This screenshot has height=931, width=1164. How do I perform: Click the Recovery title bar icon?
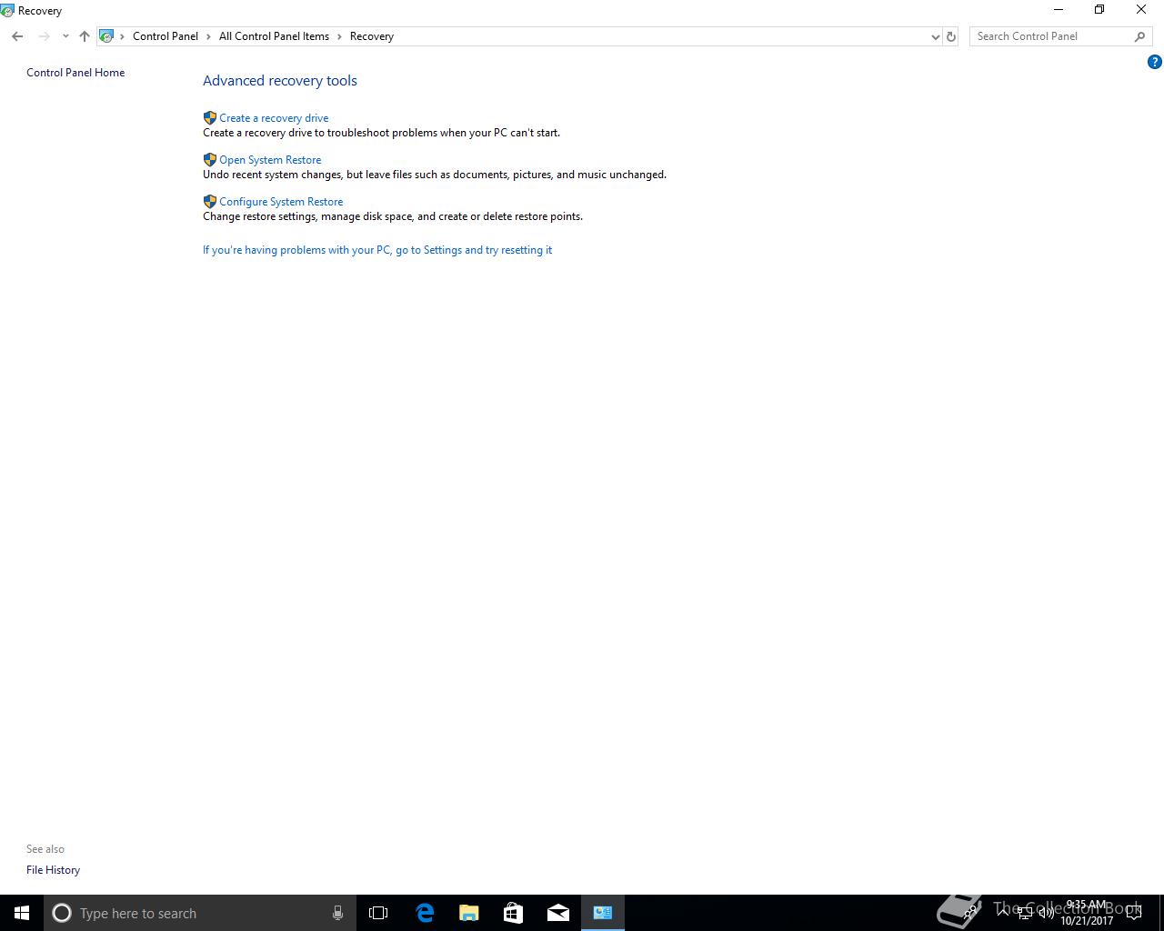pos(7,11)
